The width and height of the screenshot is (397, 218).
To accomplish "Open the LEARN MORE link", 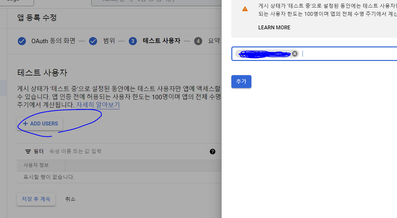I will pos(274,28).
